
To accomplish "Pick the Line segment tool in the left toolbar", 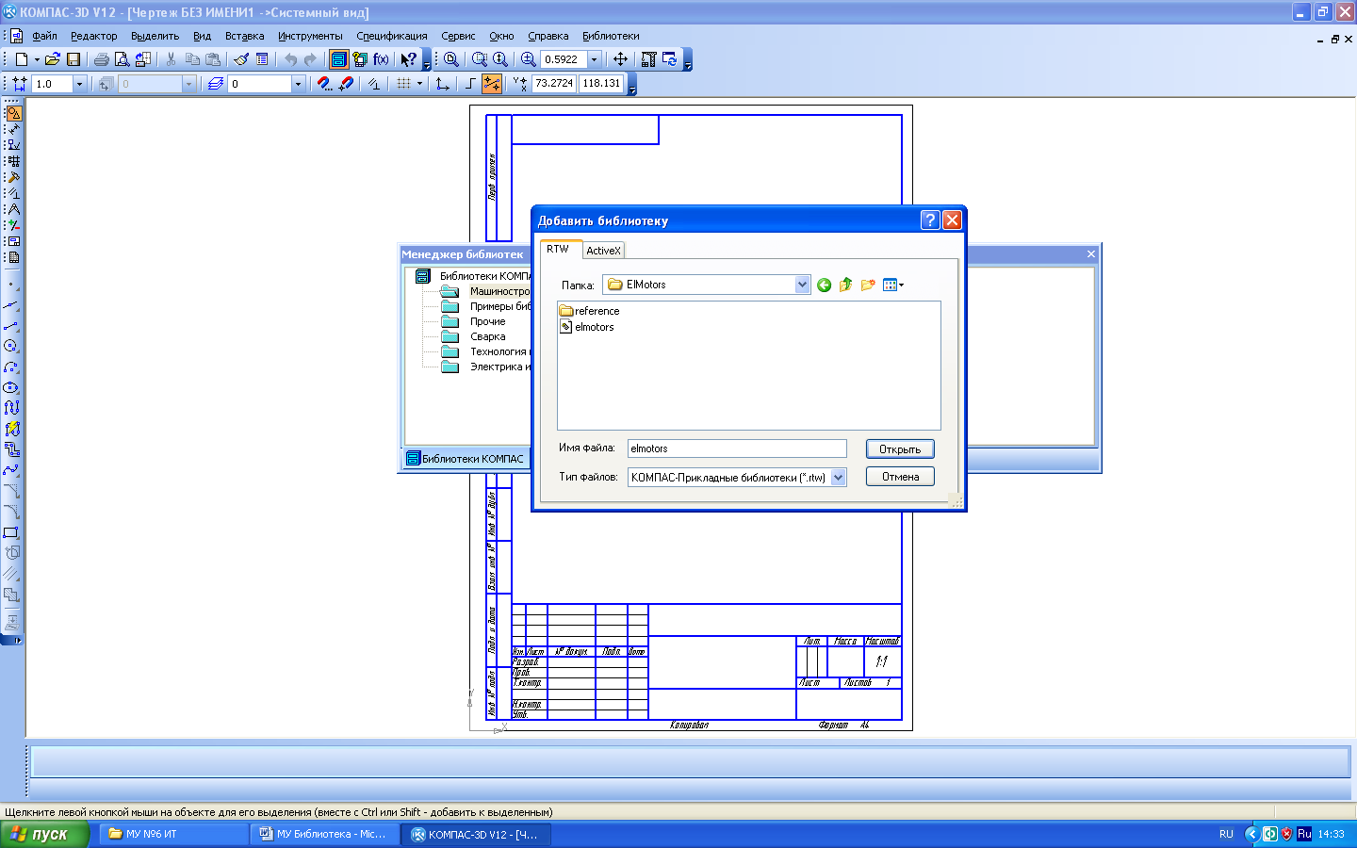I will [11, 326].
